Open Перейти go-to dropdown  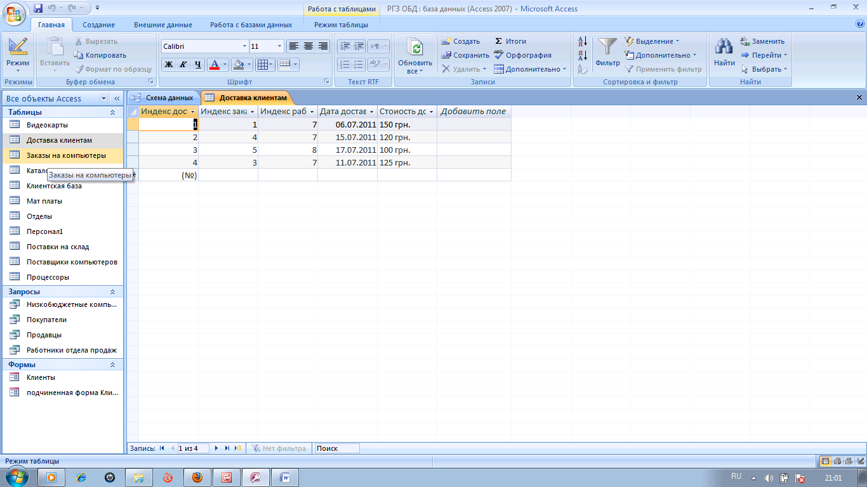(x=764, y=55)
